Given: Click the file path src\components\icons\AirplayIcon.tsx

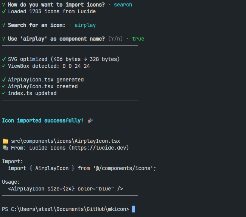Looking at the screenshot, I should coord(65,141).
